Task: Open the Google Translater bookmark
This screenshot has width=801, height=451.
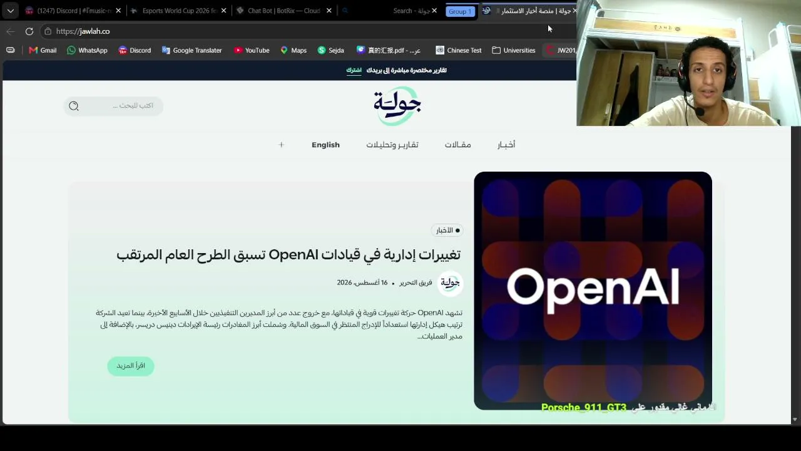Action: click(x=191, y=50)
